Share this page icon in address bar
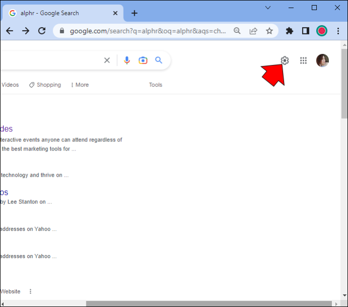 coord(253,31)
